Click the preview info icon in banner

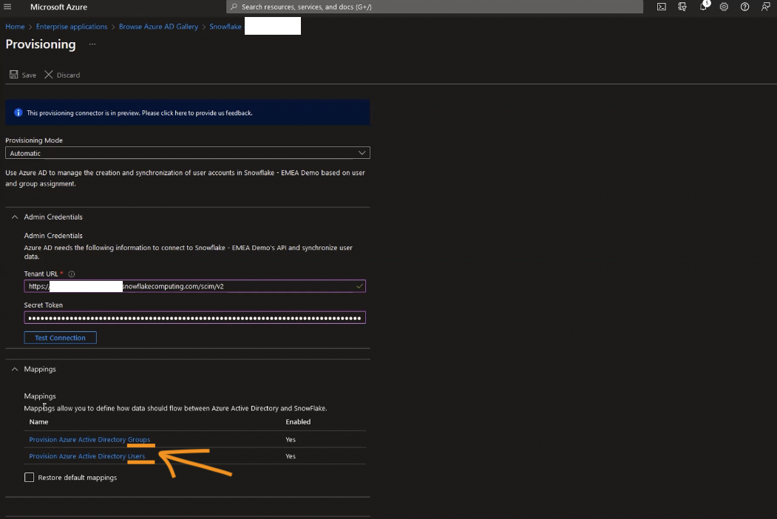(18, 112)
